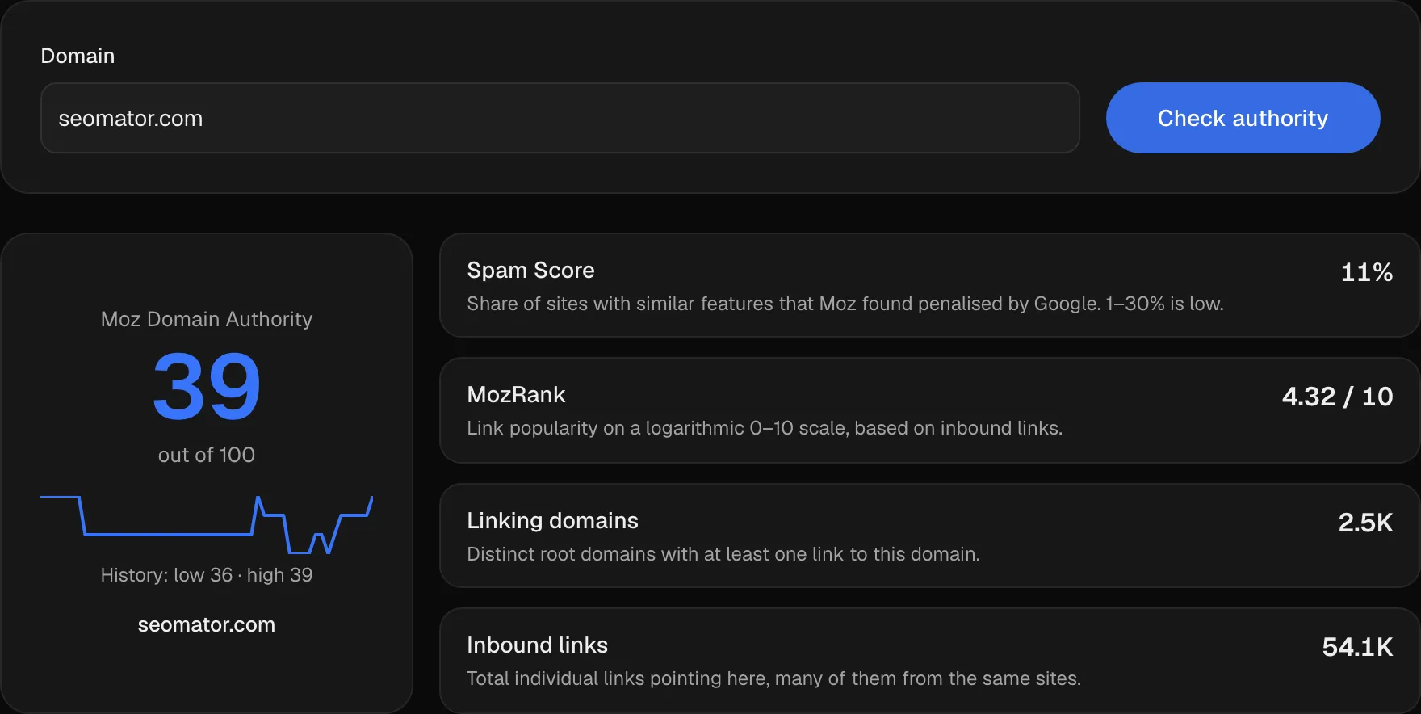Click the MozRank logarithmic scale description
Image resolution: width=1421 pixels, height=714 pixels.
(x=765, y=428)
